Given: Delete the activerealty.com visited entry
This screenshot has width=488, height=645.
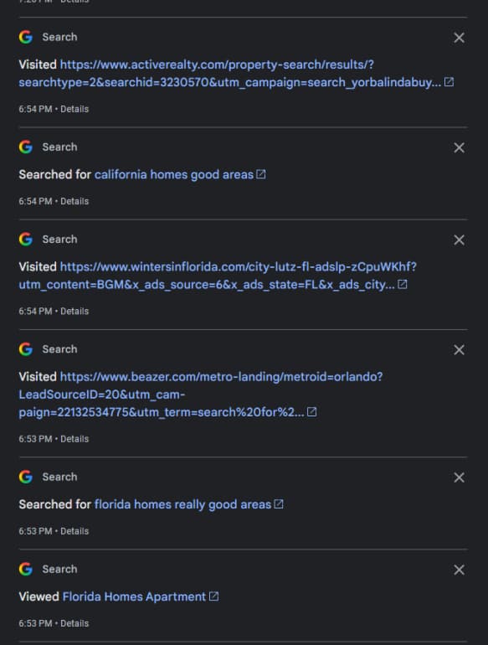Looking at the screenshot, I should pos(459,38).
